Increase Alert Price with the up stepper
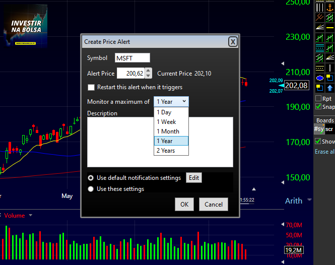The height and width of the screenshot is (265, 335). coord(148,71)
